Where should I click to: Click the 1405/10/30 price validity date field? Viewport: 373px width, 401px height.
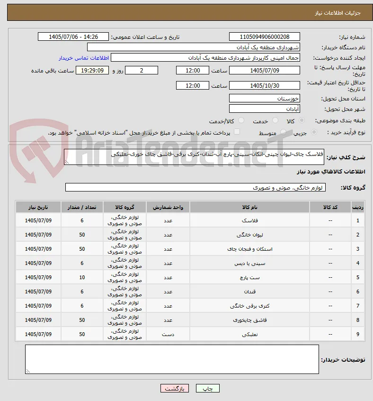pyautogui.click(x=265, y=86)
